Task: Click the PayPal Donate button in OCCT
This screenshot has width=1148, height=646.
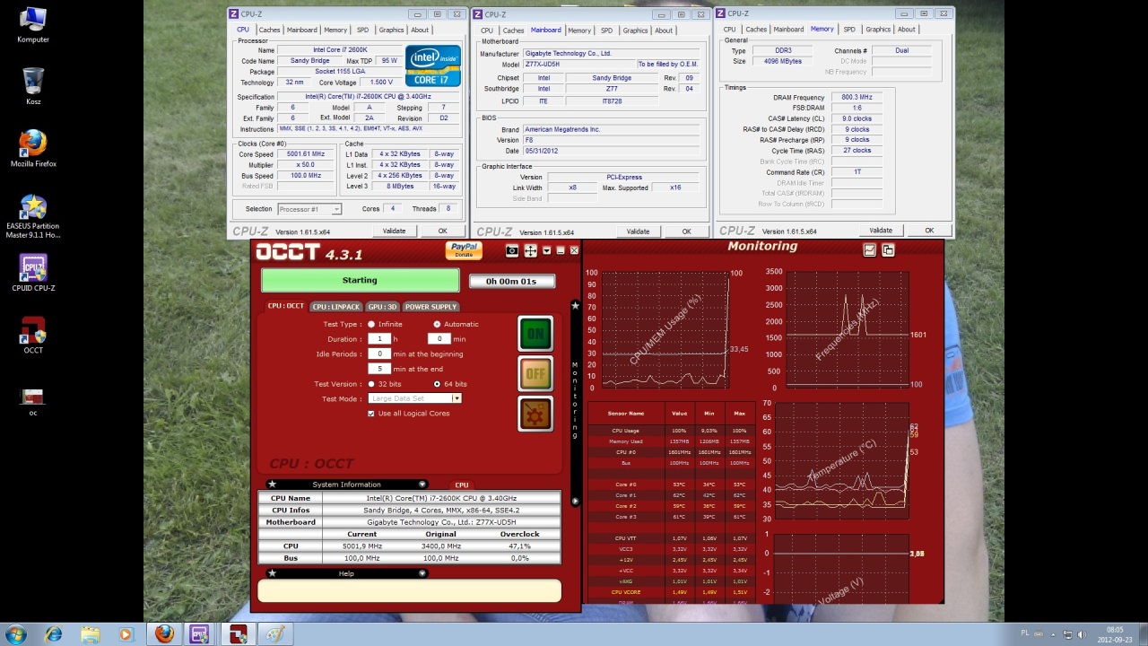Action: point(464,250)
